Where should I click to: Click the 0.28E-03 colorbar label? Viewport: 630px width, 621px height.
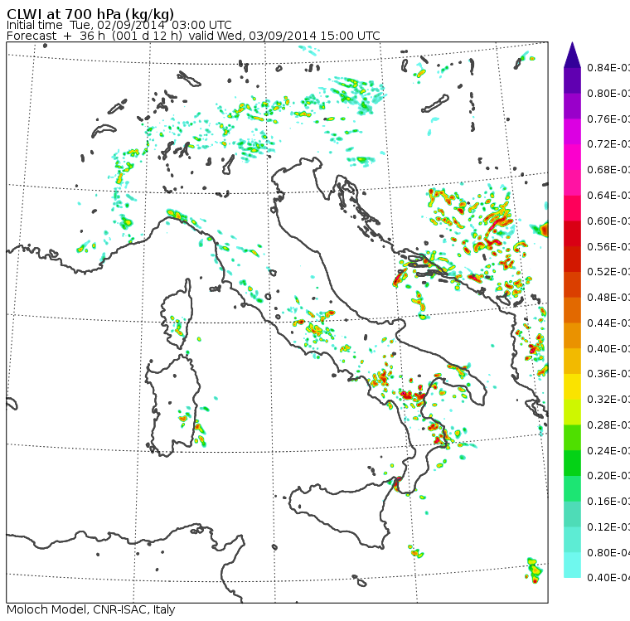[608, 425]
